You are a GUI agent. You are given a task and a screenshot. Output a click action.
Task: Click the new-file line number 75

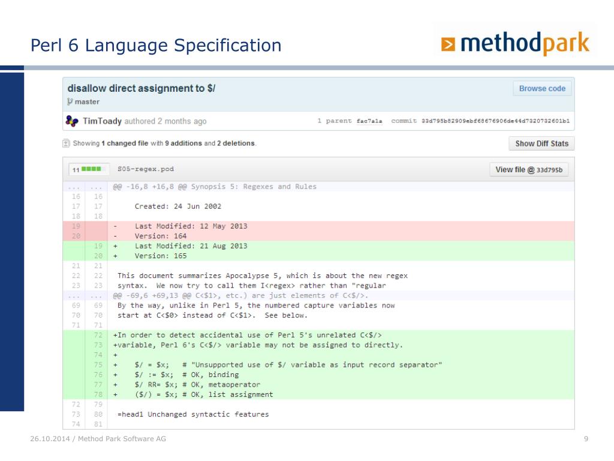click(x=98, y=365)
